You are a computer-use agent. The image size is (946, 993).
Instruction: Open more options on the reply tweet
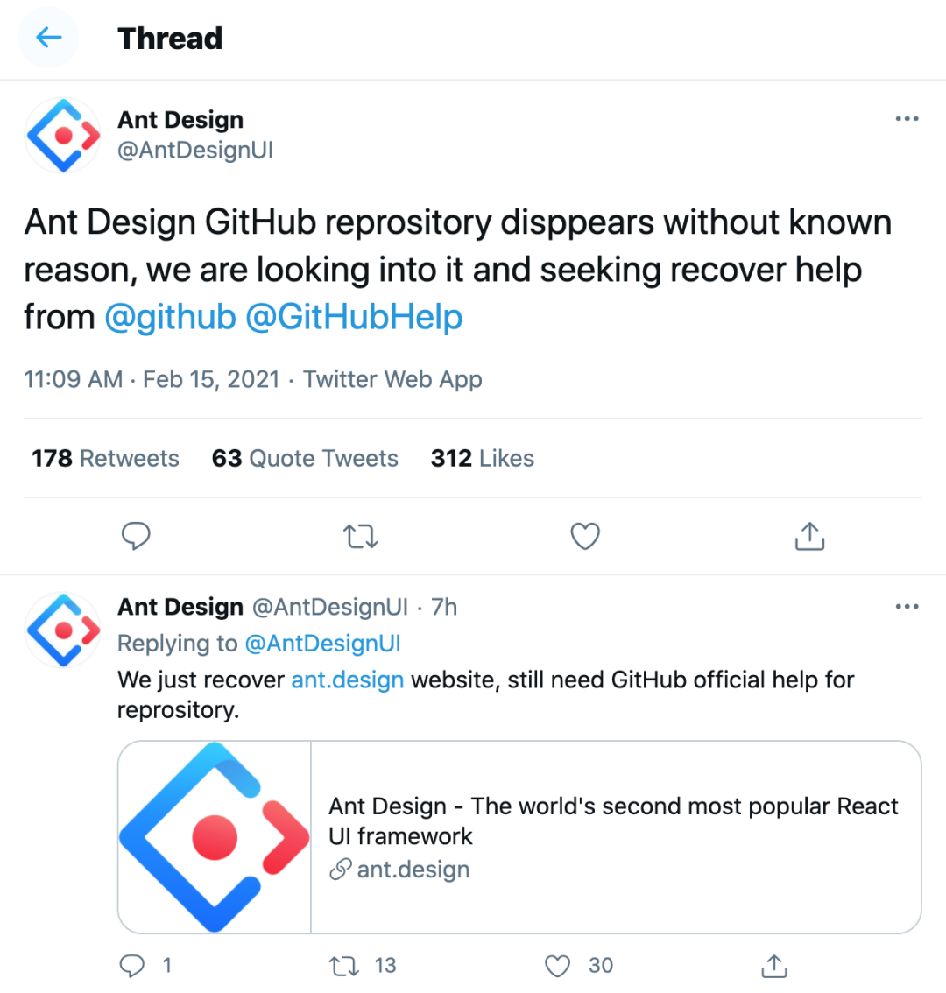pos(907,607)
